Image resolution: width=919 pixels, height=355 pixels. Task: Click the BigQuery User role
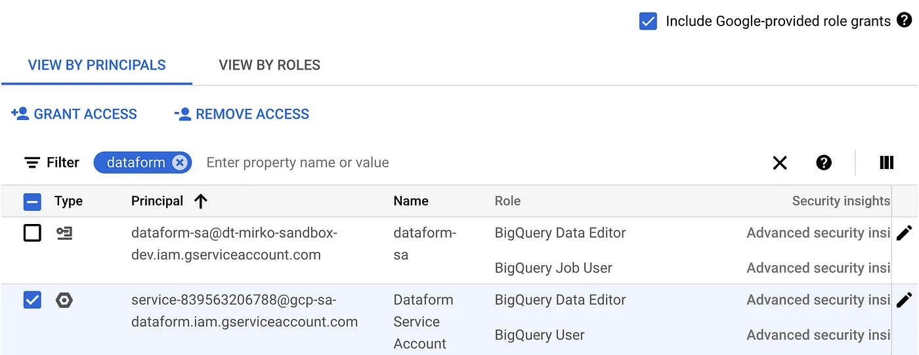540,335
